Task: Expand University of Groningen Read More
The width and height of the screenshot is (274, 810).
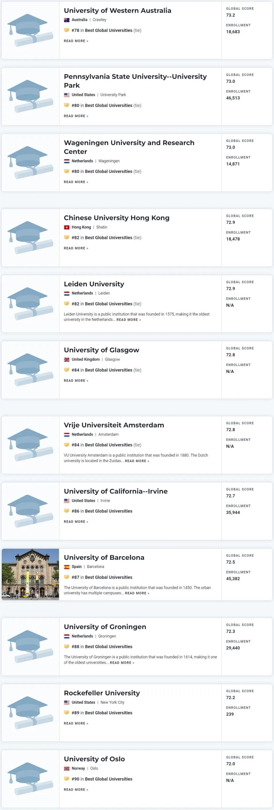Action: [x=122, y=662]
